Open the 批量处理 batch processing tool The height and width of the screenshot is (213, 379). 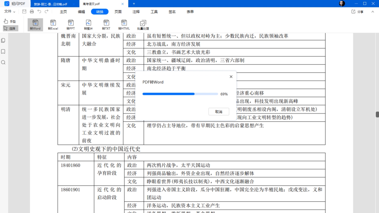coord(143,25)
